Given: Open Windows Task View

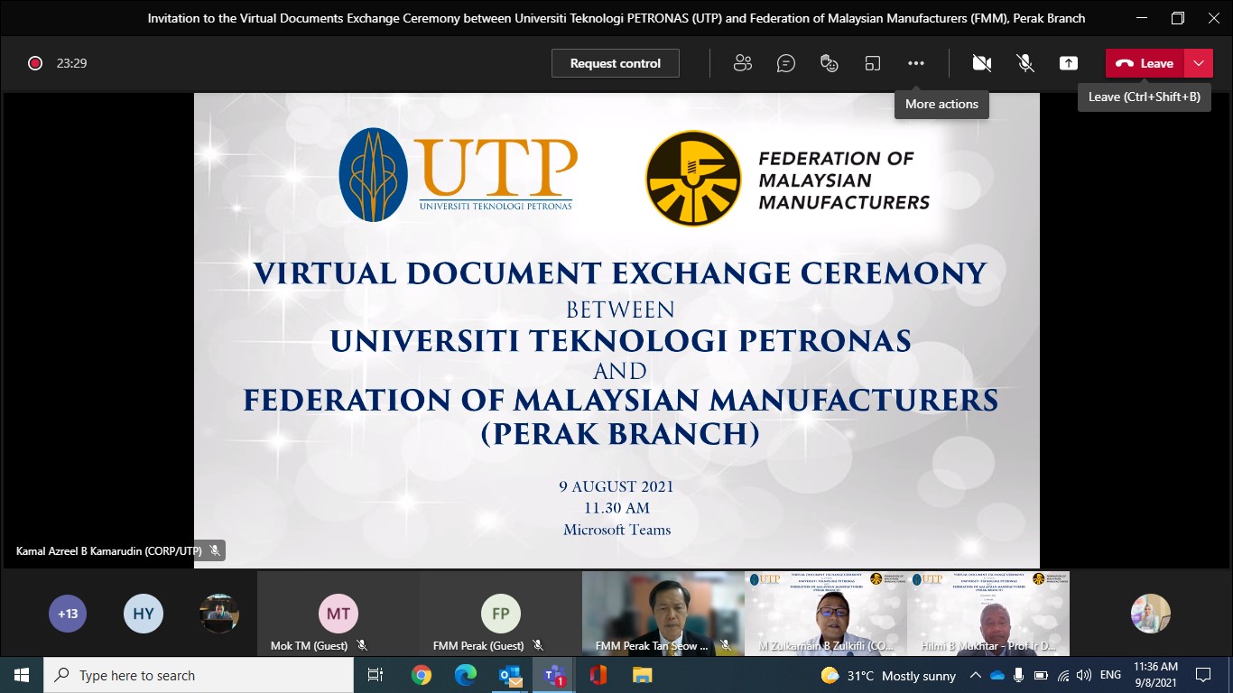Looking at the screenshot, I should 376,675.
